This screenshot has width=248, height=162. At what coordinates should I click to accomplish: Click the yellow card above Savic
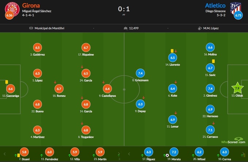213,61
